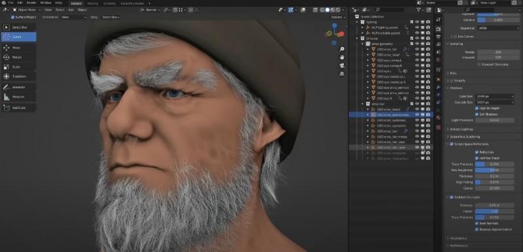The image size is (523, 252).
Task: Activate the Cursor tool
Action: (19, 37)
